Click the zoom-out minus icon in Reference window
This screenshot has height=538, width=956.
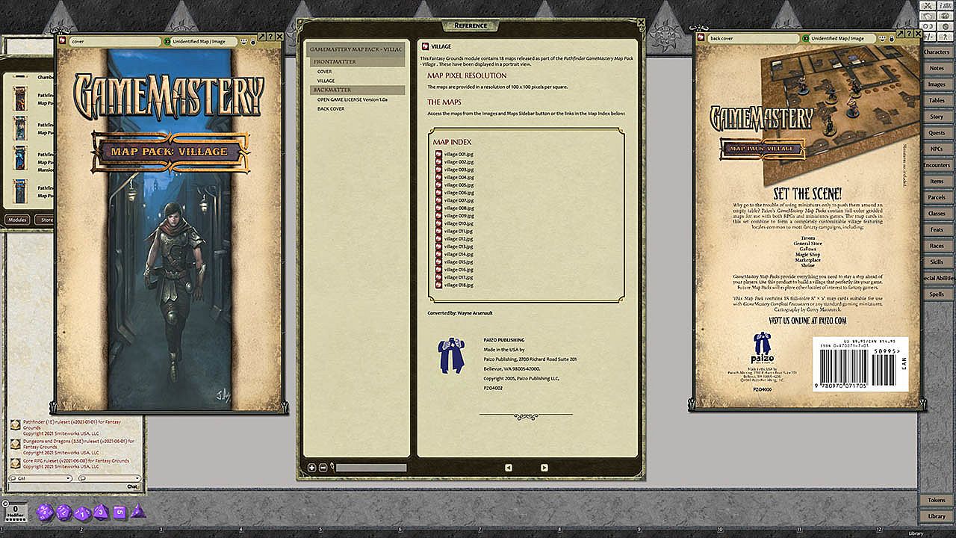(x=323, y=468)
